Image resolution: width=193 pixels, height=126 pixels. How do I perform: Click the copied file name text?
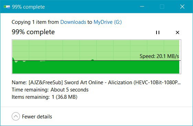[105, 83]
